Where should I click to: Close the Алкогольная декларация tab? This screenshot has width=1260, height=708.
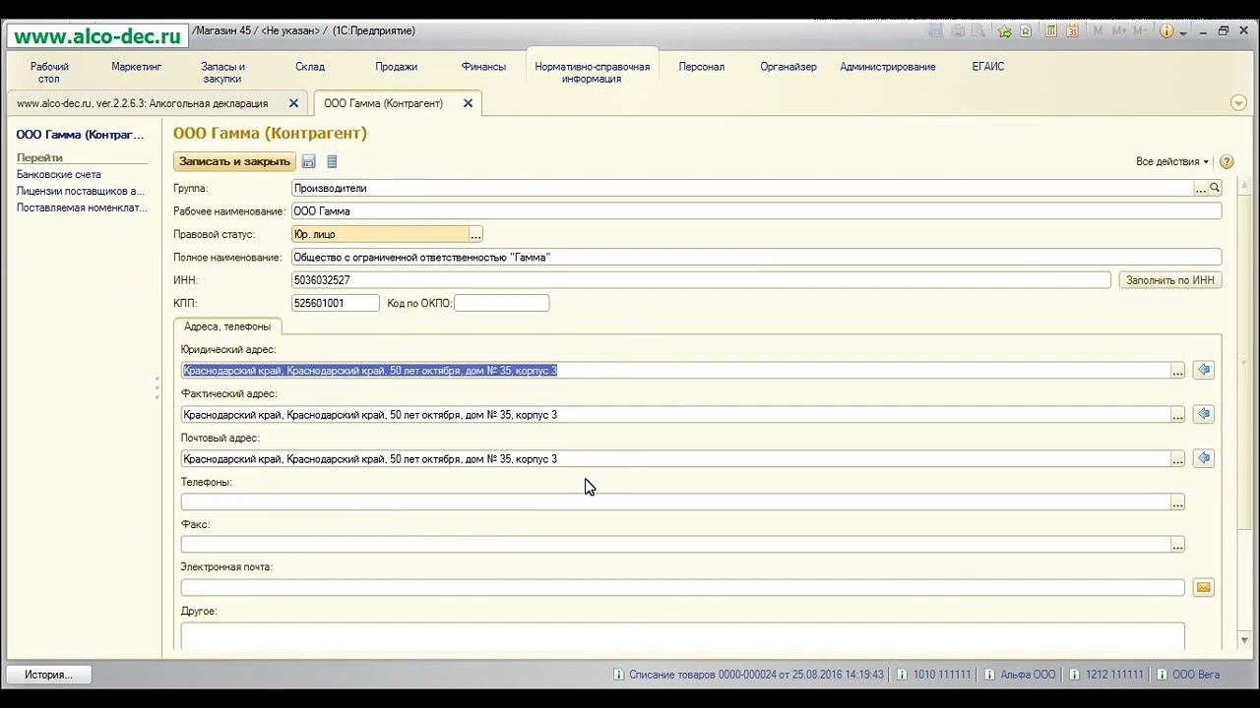tap(293, 103)
